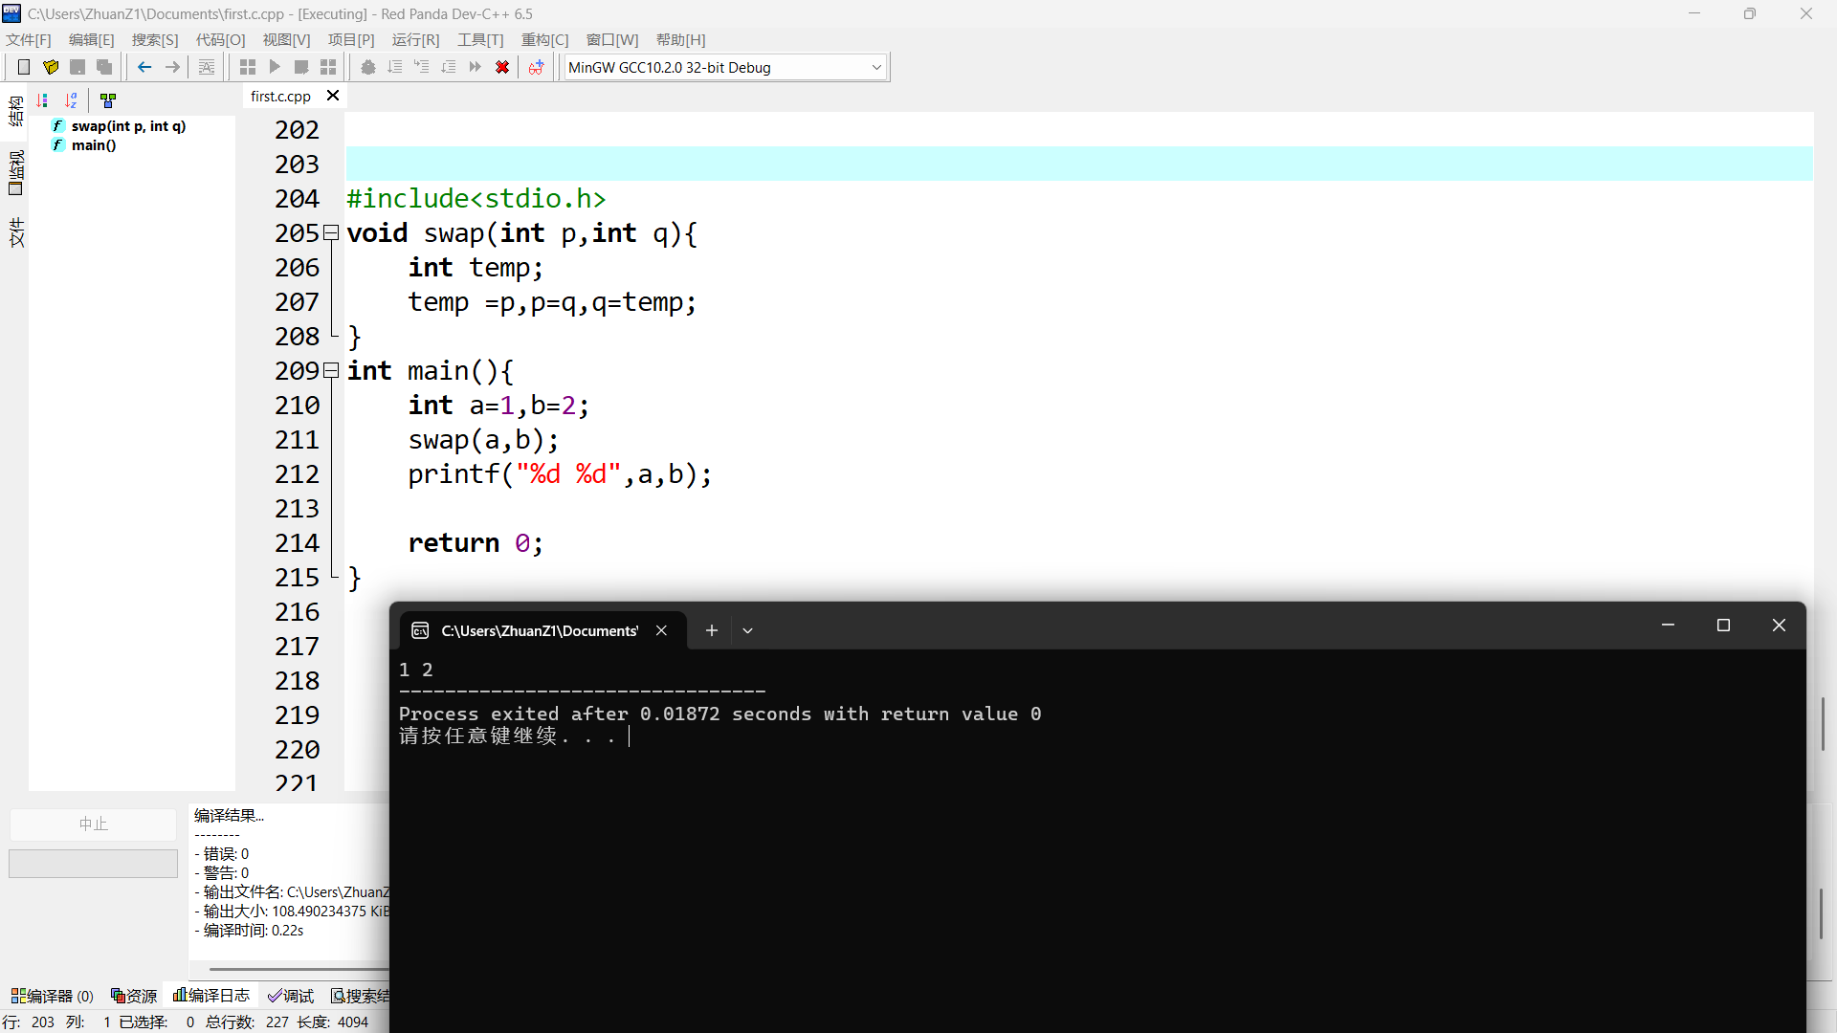This screenshot has height=1033, width=1837.
Task: Add a new terminal tab with plus button
Action: (712, 630)
